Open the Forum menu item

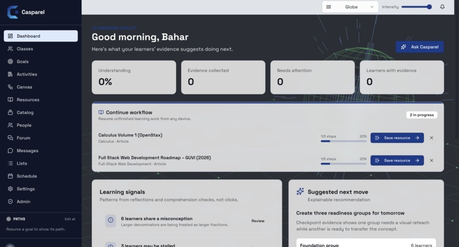[x=40, y=138]
